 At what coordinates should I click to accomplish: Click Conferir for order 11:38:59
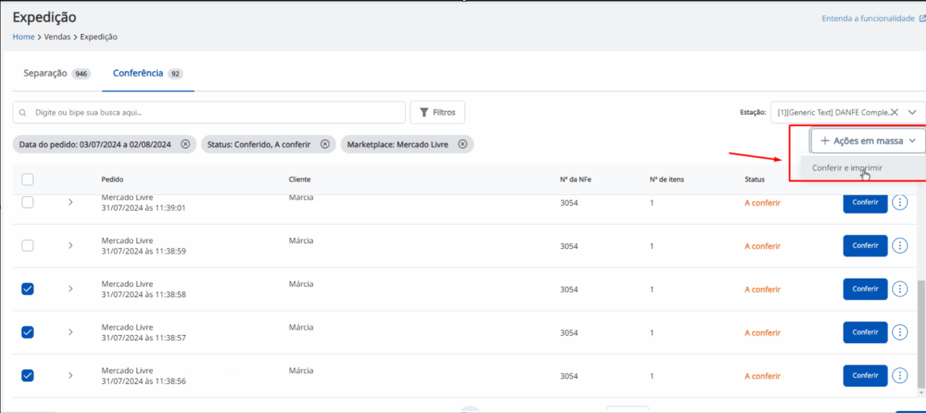click(x=865, y=245)
